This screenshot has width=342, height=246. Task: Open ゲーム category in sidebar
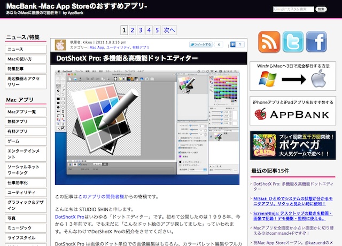click(26, 141)
